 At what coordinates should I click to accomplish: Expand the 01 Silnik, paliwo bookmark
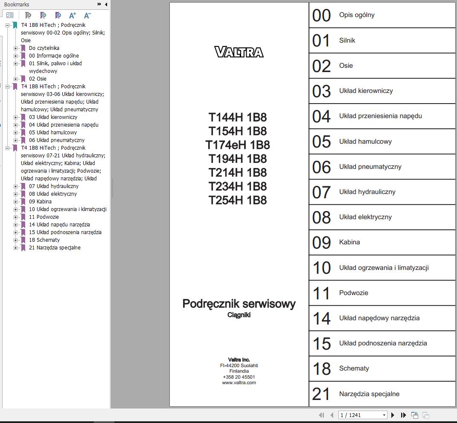click(x=15, y=64)
